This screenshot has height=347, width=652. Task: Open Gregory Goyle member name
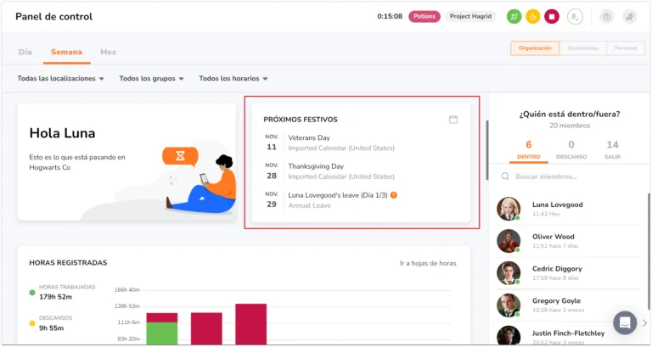click(x=556, y=300)
